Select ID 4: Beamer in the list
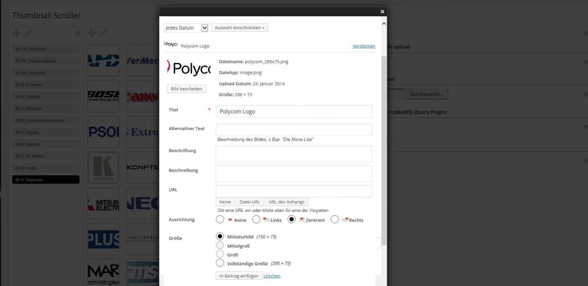This screenshot has height=286, width=588. [46, 144]
